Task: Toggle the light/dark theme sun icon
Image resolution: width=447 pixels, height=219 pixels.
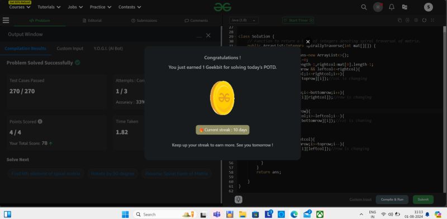Action: (x=378, y=7)
